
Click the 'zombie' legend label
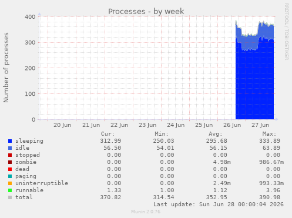[26, 162]
